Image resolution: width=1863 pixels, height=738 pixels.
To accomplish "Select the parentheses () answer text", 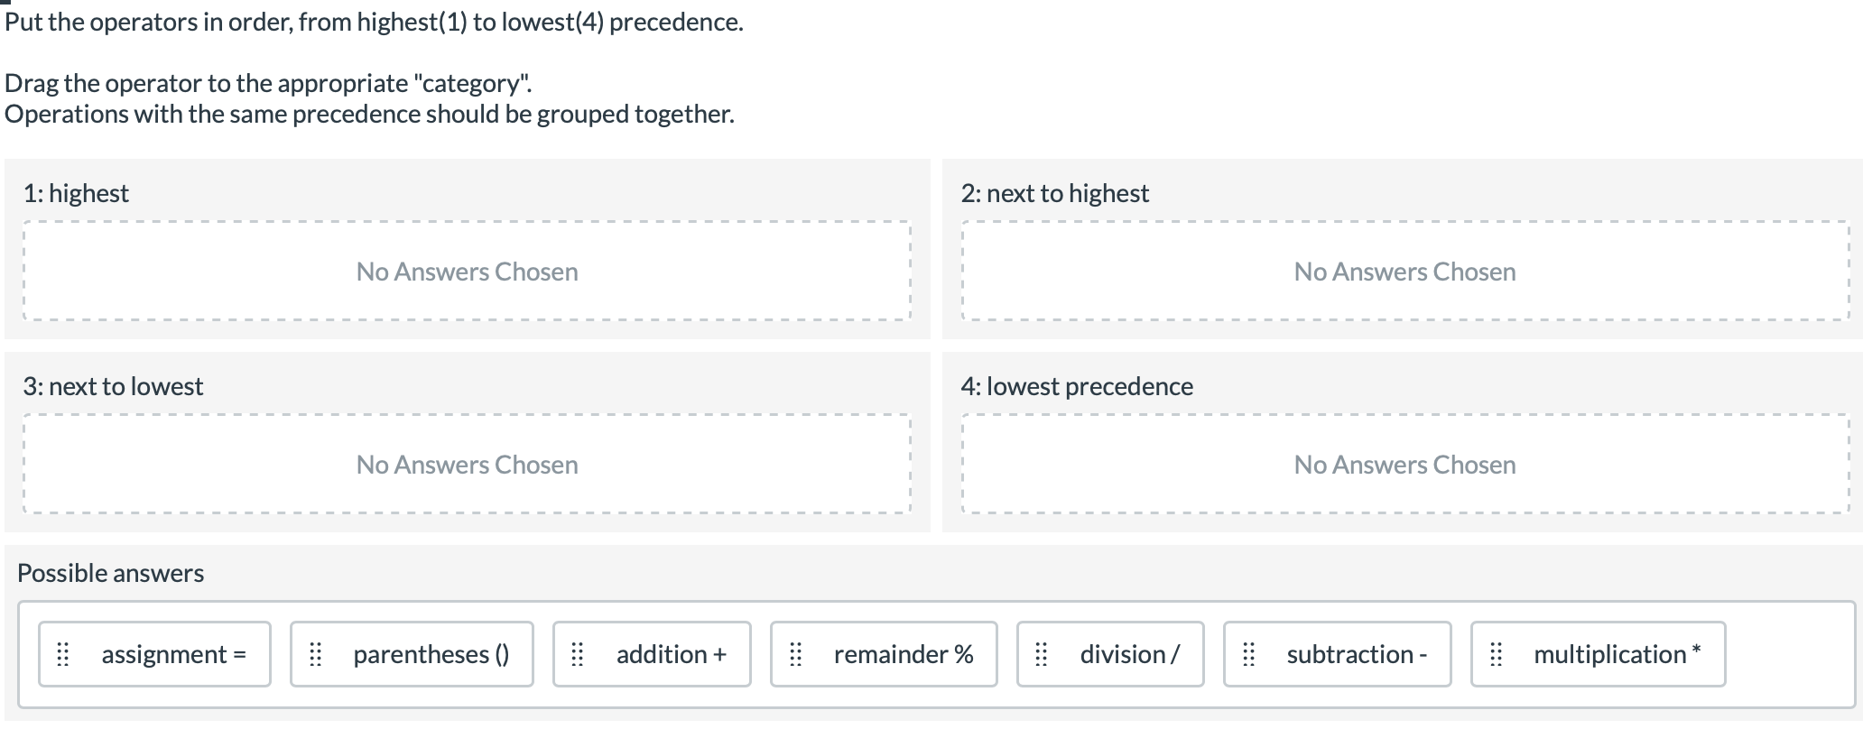I will (431, 654).
